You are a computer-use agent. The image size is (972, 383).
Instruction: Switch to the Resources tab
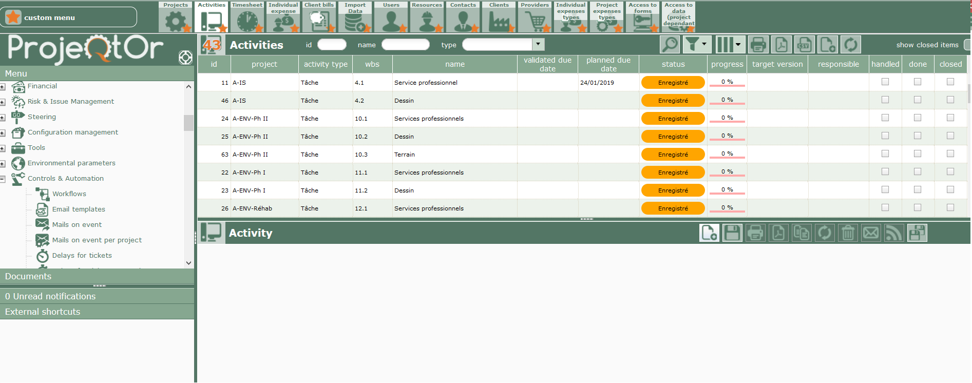[427, 17]
